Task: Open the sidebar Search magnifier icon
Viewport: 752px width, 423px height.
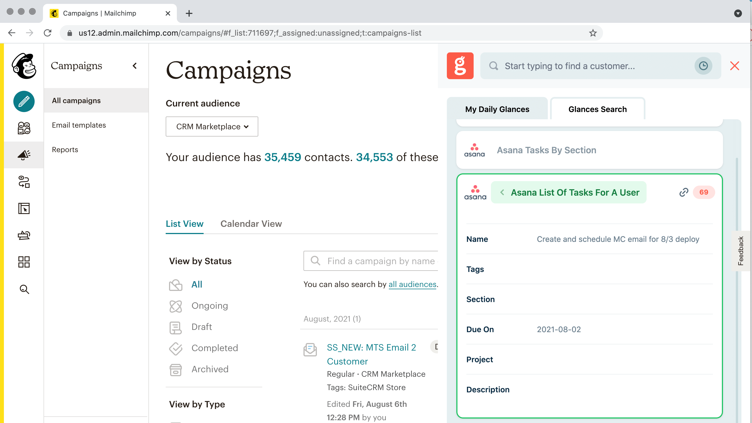Action: coord(24,289)
